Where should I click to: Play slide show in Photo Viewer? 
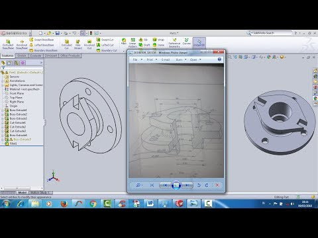pyautogui.click(x=176, y=185)
